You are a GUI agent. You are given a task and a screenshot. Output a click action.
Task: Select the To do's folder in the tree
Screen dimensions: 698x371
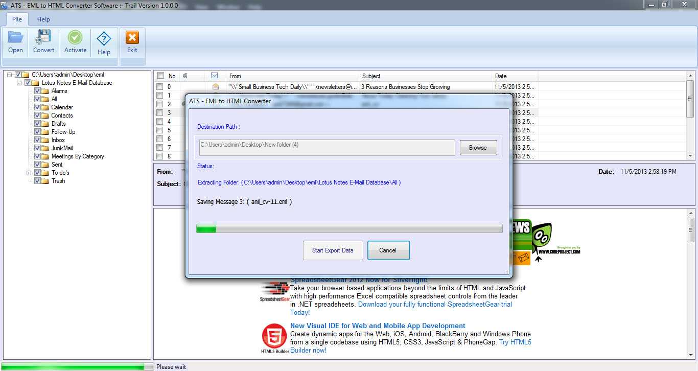(x=60, y=173)
